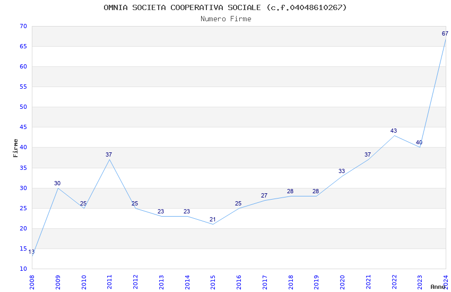
Task: Click the y-axis tick label 15
Action: 23,248
